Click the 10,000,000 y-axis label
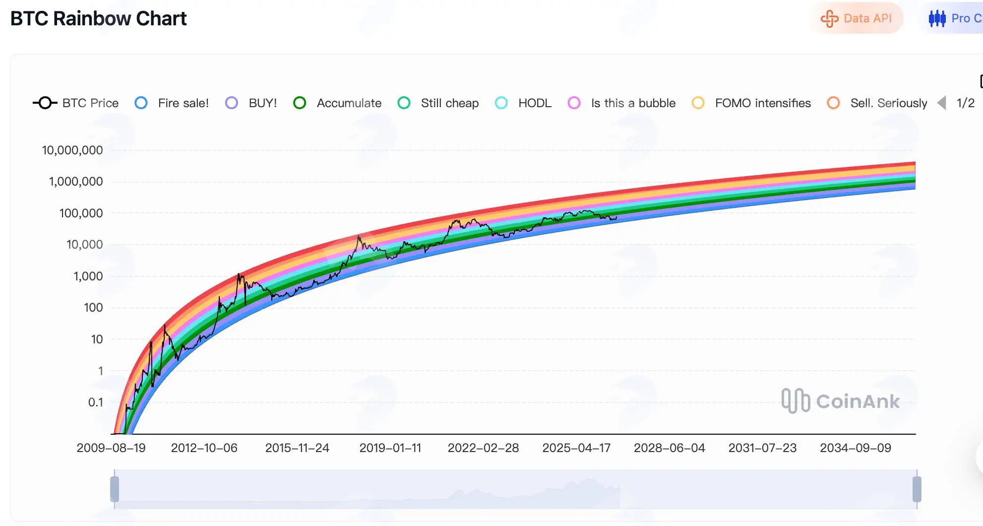The image size is (983, 526). click(72, 150)
